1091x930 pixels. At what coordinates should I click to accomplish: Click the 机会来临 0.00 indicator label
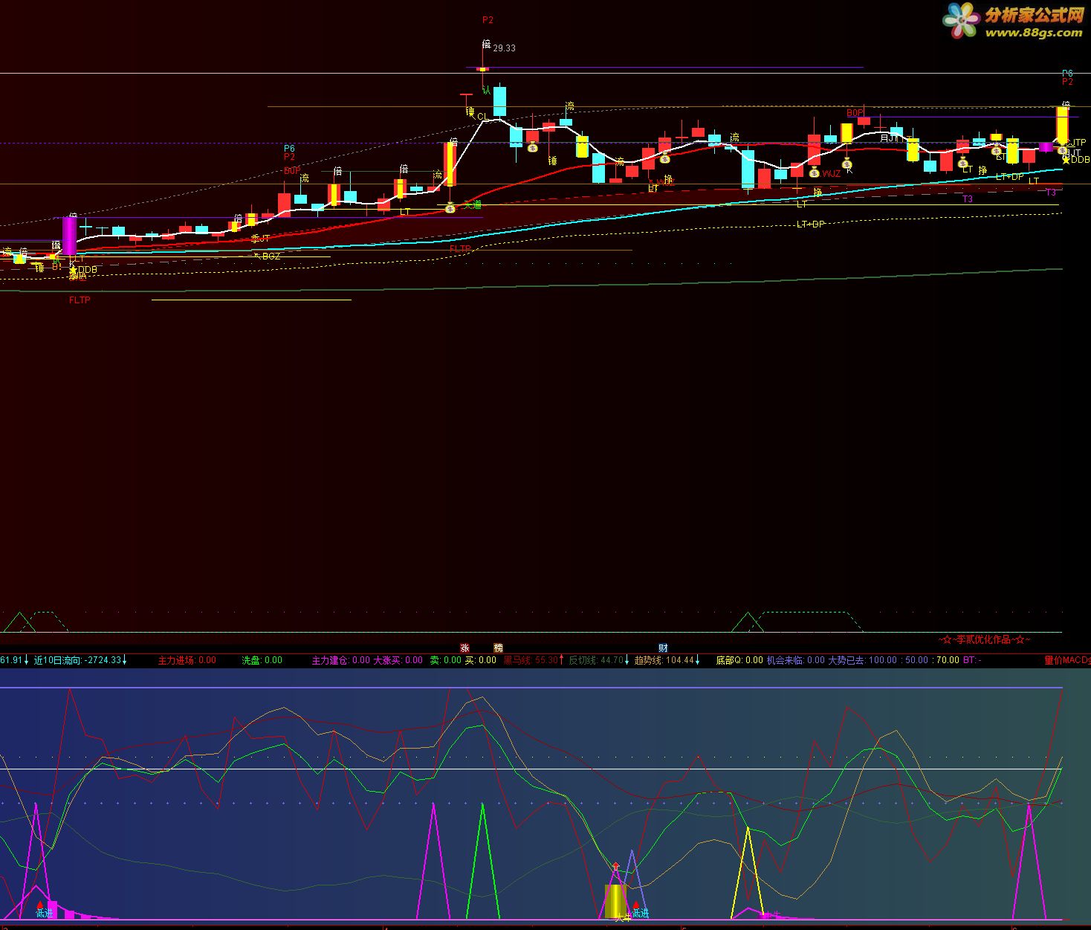(x=796, y=660)
